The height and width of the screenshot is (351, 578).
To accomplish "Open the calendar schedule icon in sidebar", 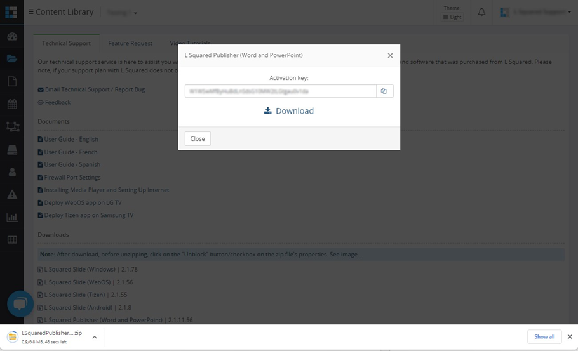I will pyautogui.click(x=12, y=104).
